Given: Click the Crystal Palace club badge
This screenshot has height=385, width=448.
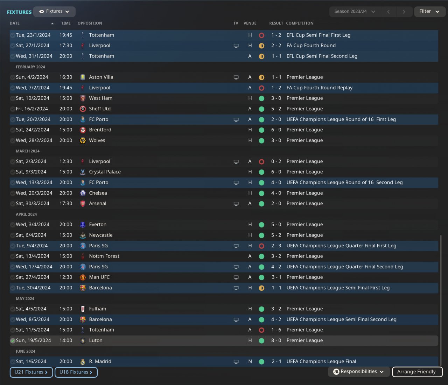Looking at the screenshot, I should (83, 172).
